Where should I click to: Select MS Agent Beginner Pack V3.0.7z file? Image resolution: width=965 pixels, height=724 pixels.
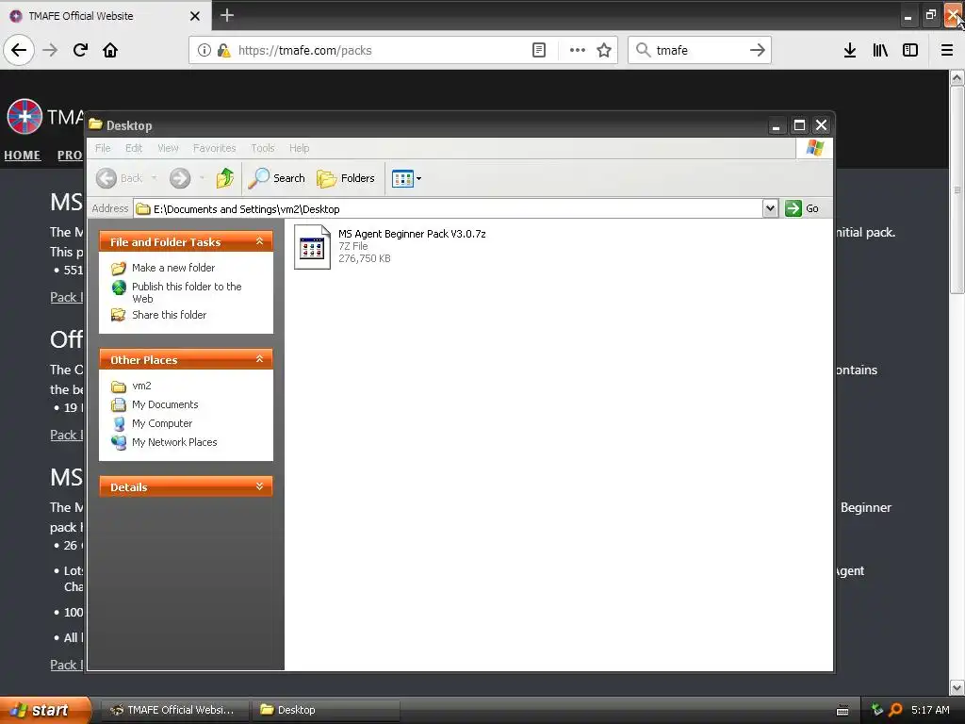click(390, 246)
